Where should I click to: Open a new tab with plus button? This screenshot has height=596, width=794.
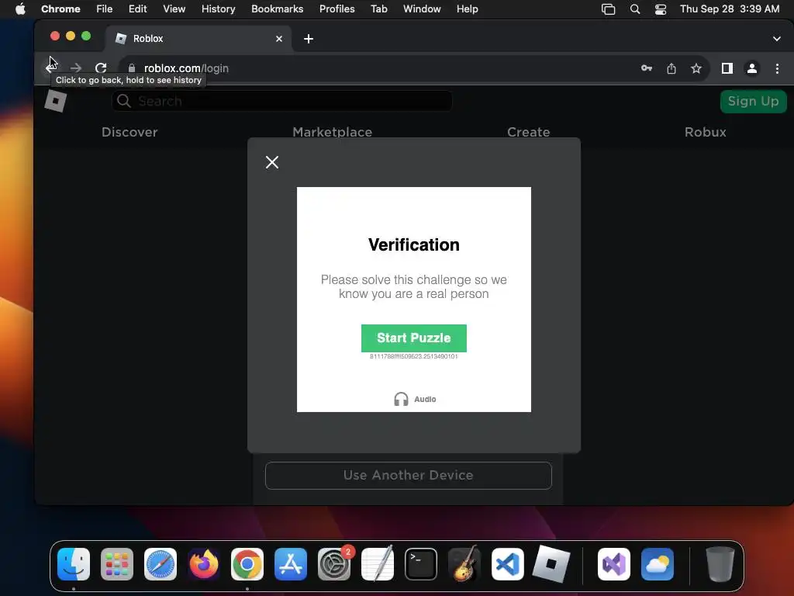(309, 39)
